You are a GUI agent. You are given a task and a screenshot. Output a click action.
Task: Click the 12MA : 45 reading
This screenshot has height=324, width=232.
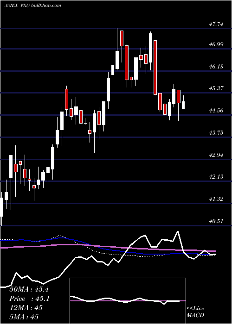point(26,308)
